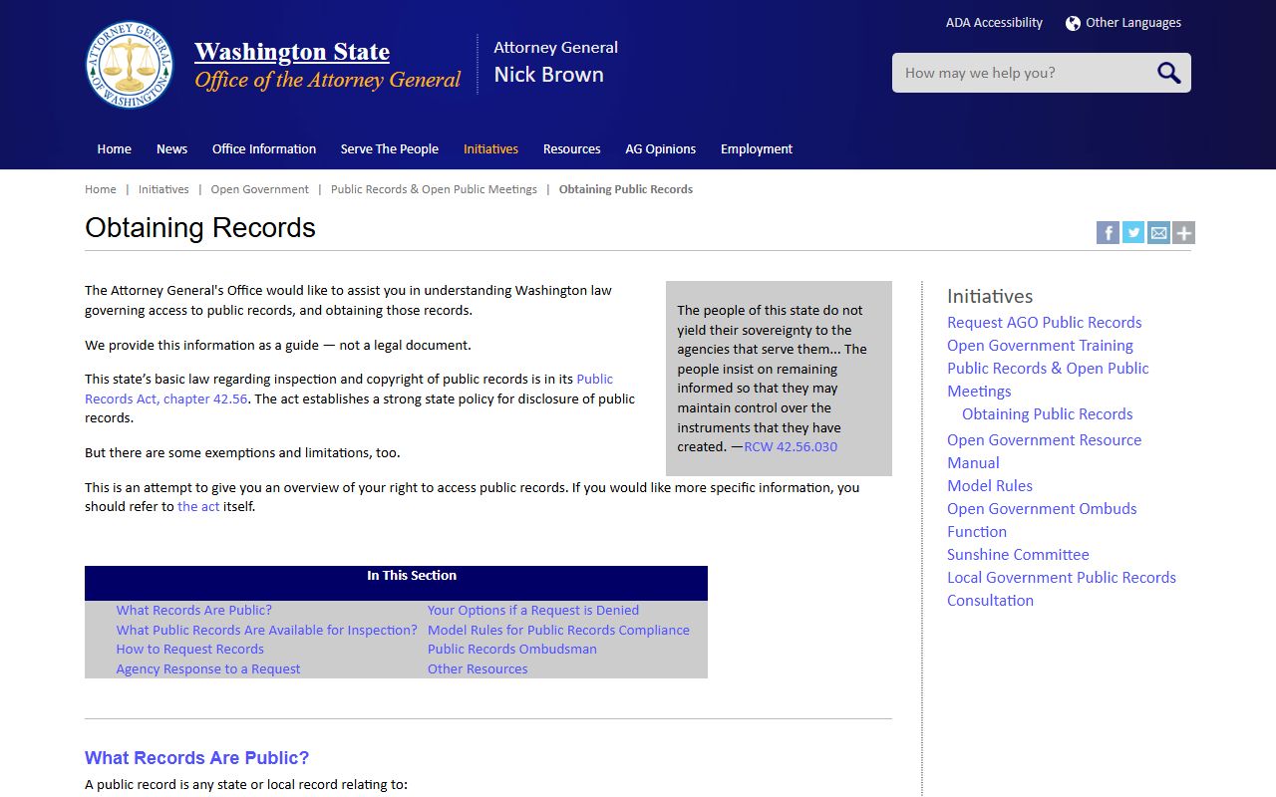The image size is (1276, 797).
Task: Go to Initiatives in breadcrumb
Action: (163, 189)
